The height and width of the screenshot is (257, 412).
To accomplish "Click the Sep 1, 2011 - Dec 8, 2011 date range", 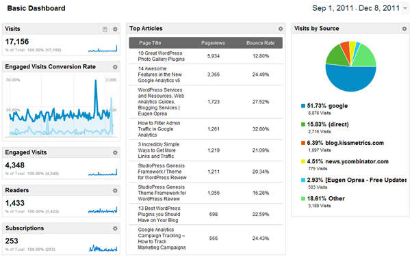I will click(356, 8).
